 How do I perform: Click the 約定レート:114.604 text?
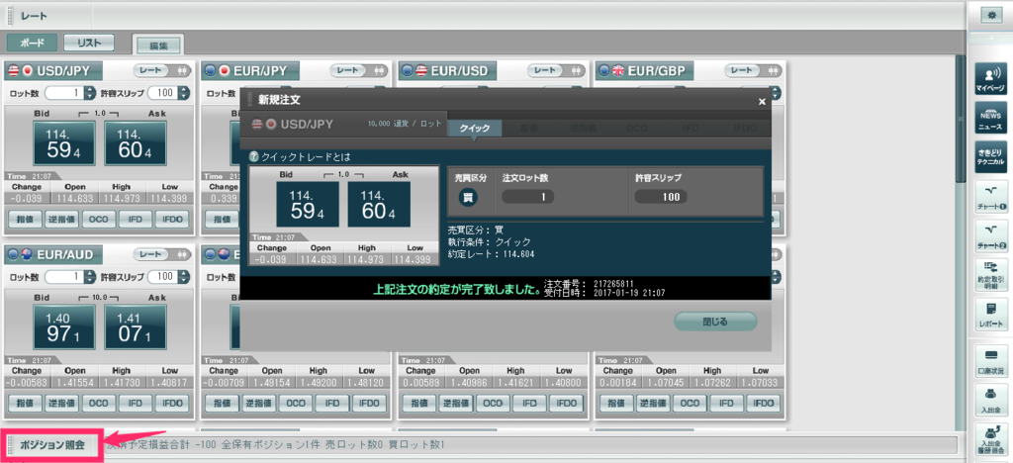[x=491, y=254]
